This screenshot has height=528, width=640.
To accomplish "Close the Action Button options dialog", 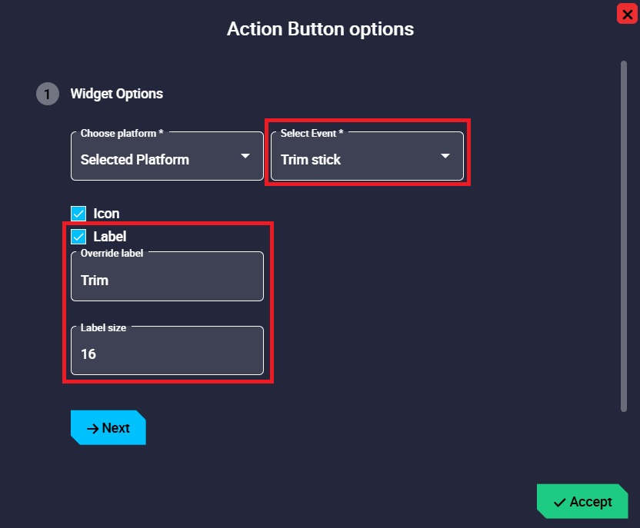I will [628, 14].
